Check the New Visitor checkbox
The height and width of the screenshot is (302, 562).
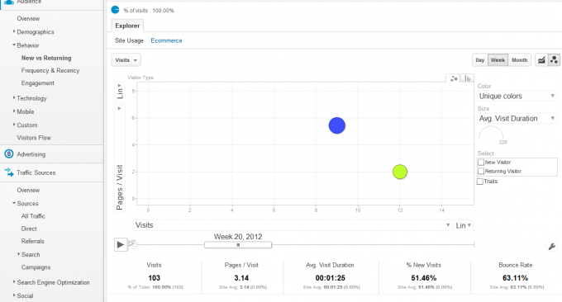point(481,163)
